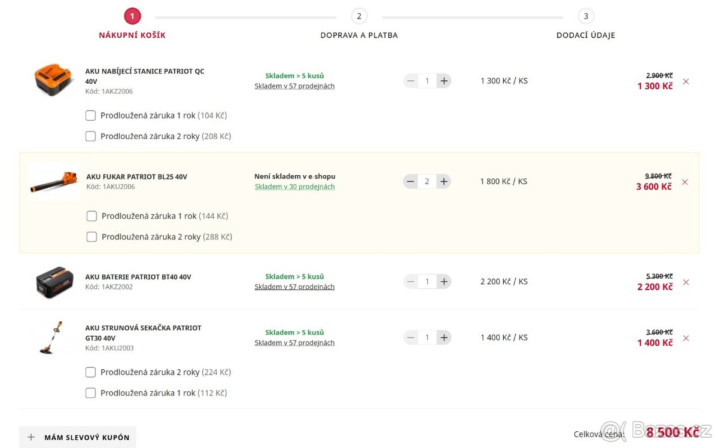Delete AKU baterie Patriot BT40 from cart

click(686, 282)
